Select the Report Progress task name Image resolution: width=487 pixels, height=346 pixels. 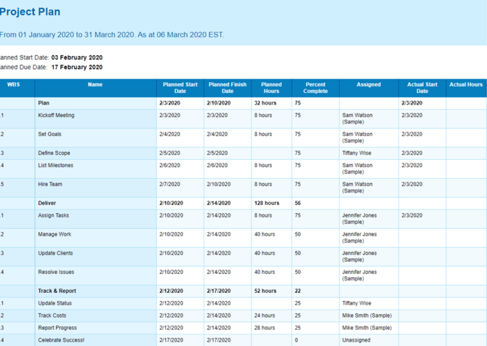[57, 328]
